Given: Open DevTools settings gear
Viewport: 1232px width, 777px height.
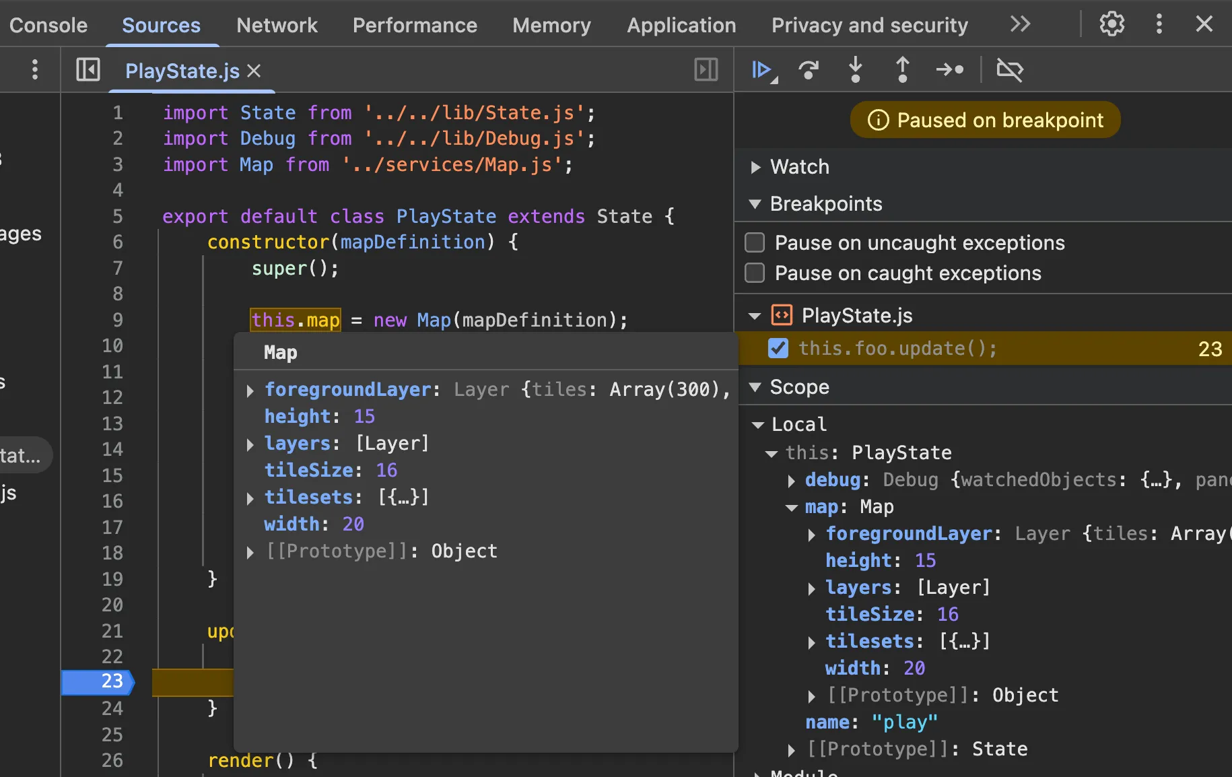Looking at the screenshot, I should [x=1111, y=24].
